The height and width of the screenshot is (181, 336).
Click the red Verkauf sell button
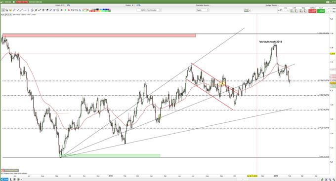[312, 11]
